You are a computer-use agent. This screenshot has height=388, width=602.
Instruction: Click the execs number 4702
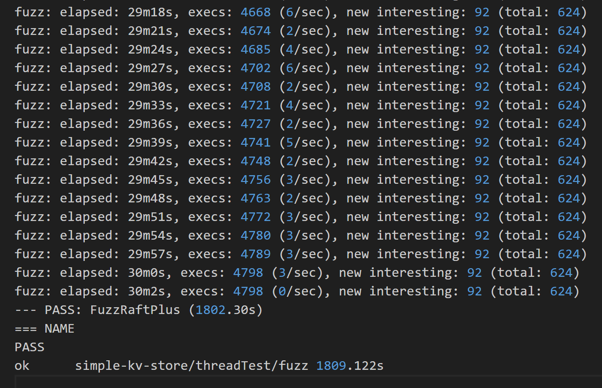coord(255,68)
